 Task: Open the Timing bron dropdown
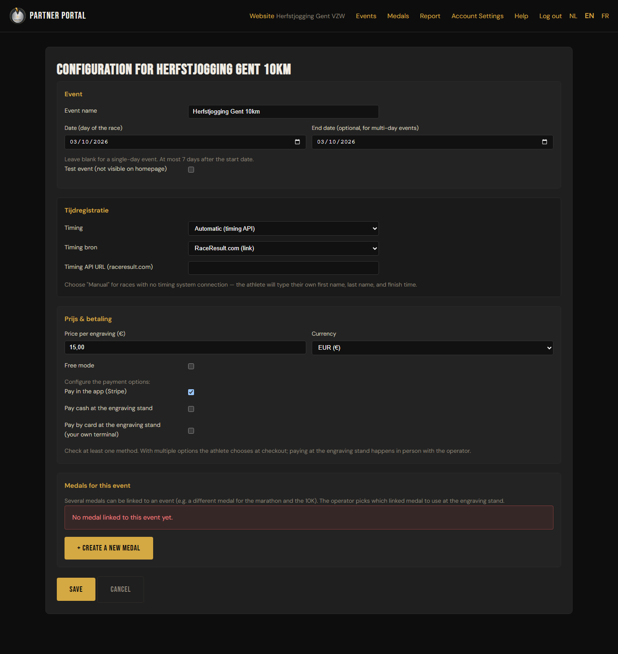click(284, 248)
